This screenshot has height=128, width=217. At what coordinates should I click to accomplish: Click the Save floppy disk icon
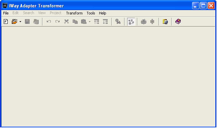[27, 22]
